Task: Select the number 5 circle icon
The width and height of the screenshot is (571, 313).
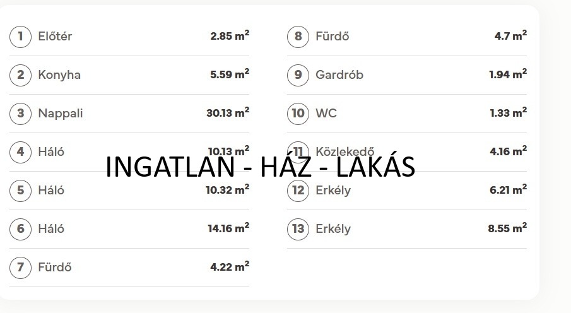Action: [20, 190]
